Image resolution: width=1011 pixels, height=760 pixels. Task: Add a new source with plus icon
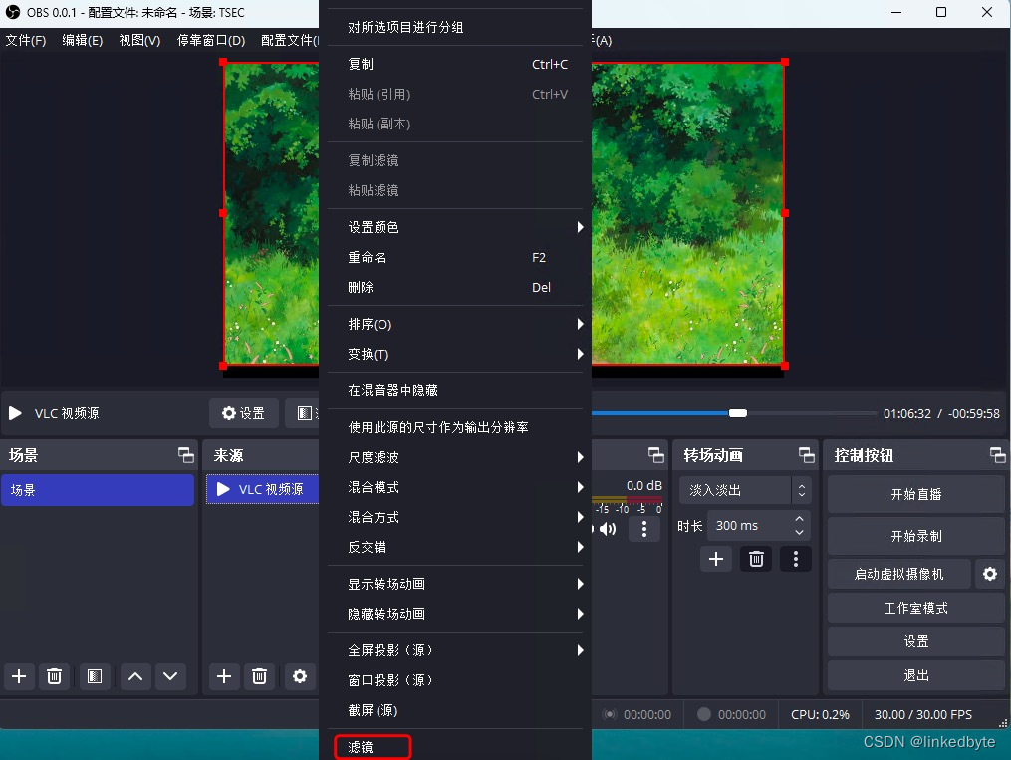coord(224,676)
